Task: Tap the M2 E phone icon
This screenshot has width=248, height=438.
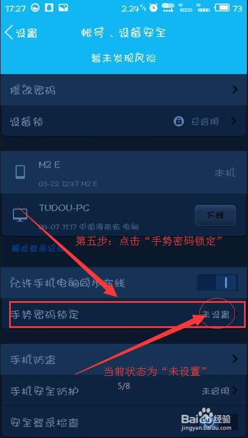Action: (20, 172)
